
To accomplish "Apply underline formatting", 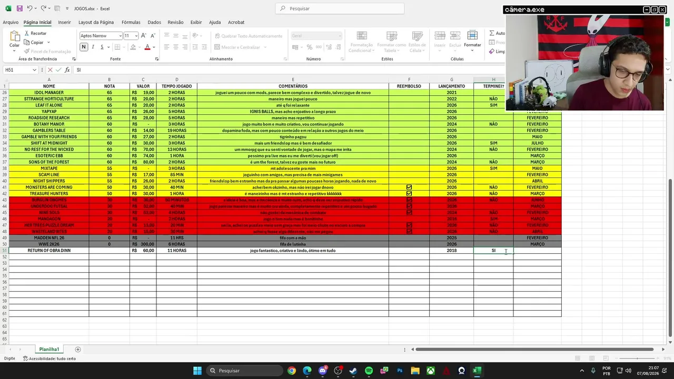I will tap(102, 47).
